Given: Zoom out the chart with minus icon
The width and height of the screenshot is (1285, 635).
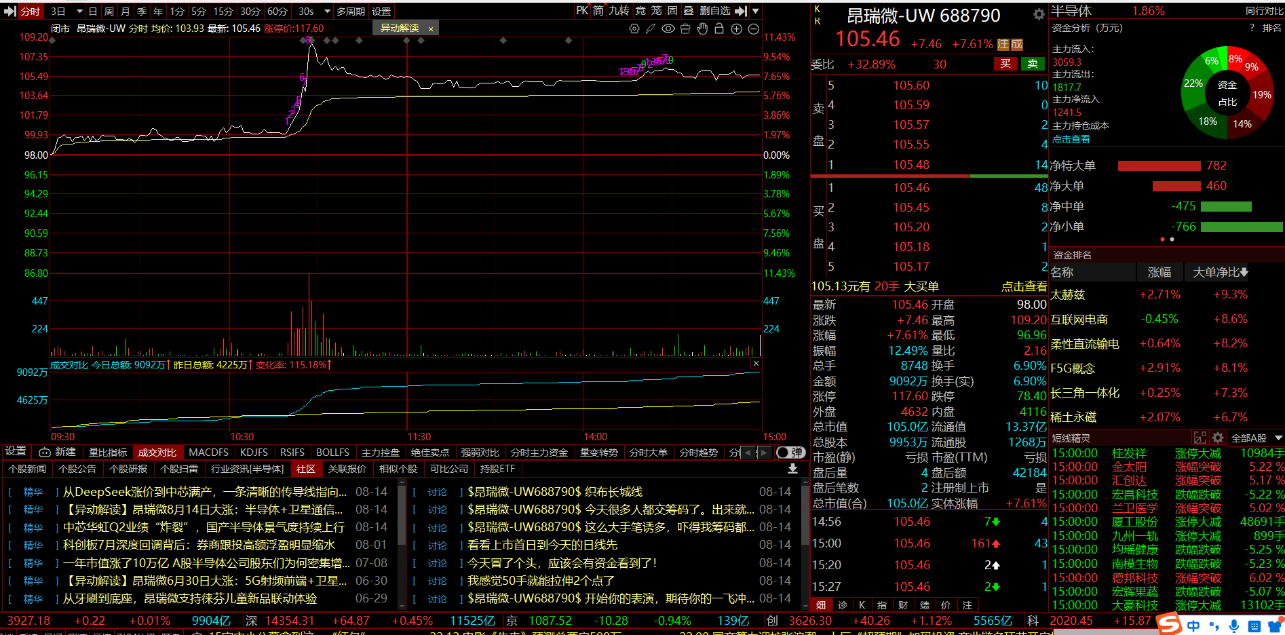Looking at the screenshot, I should (x=753, y=28).
